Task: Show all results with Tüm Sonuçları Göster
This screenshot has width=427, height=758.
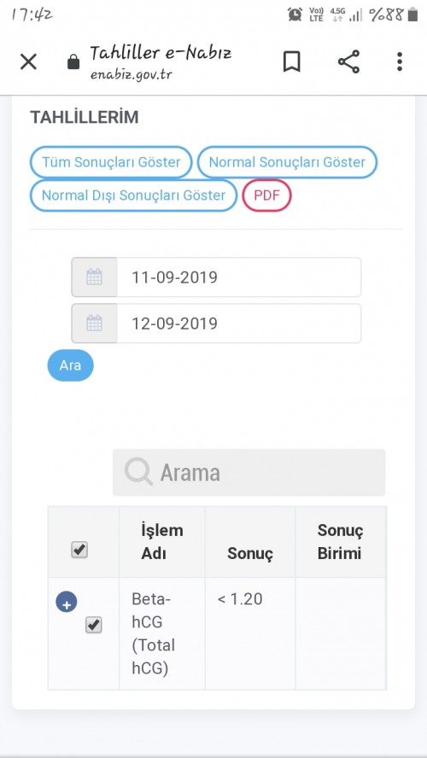Action: [x=111, y=162]
